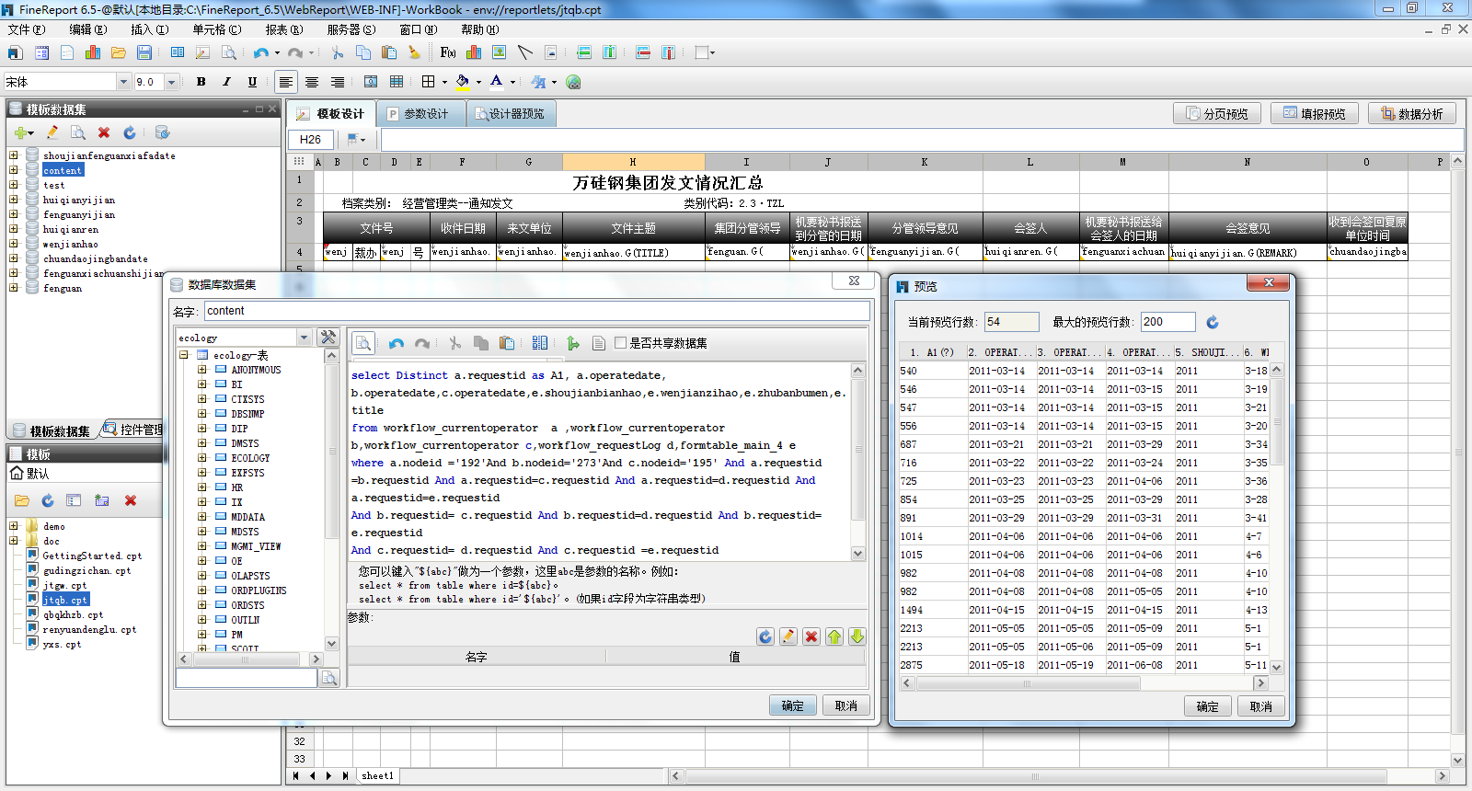Image resolution: width=1472 pixels, height=791 pixels.
Task: Open fill color dropdown arrow
Action: click(478, 82)
